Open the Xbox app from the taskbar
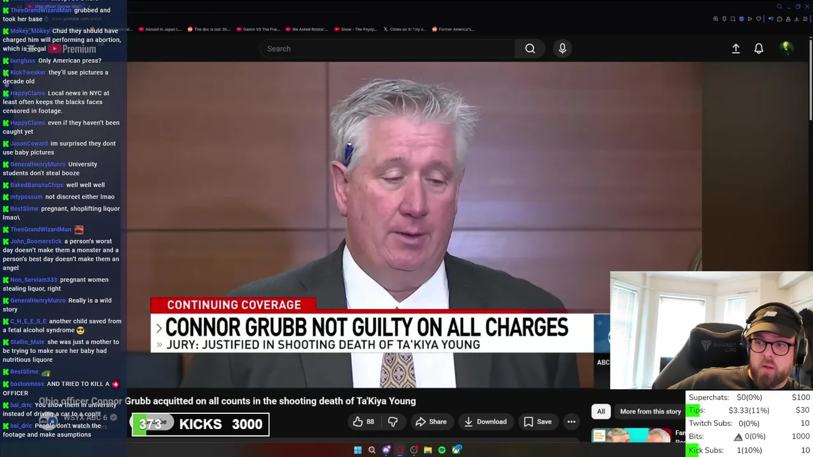 (x=456, y=450)
